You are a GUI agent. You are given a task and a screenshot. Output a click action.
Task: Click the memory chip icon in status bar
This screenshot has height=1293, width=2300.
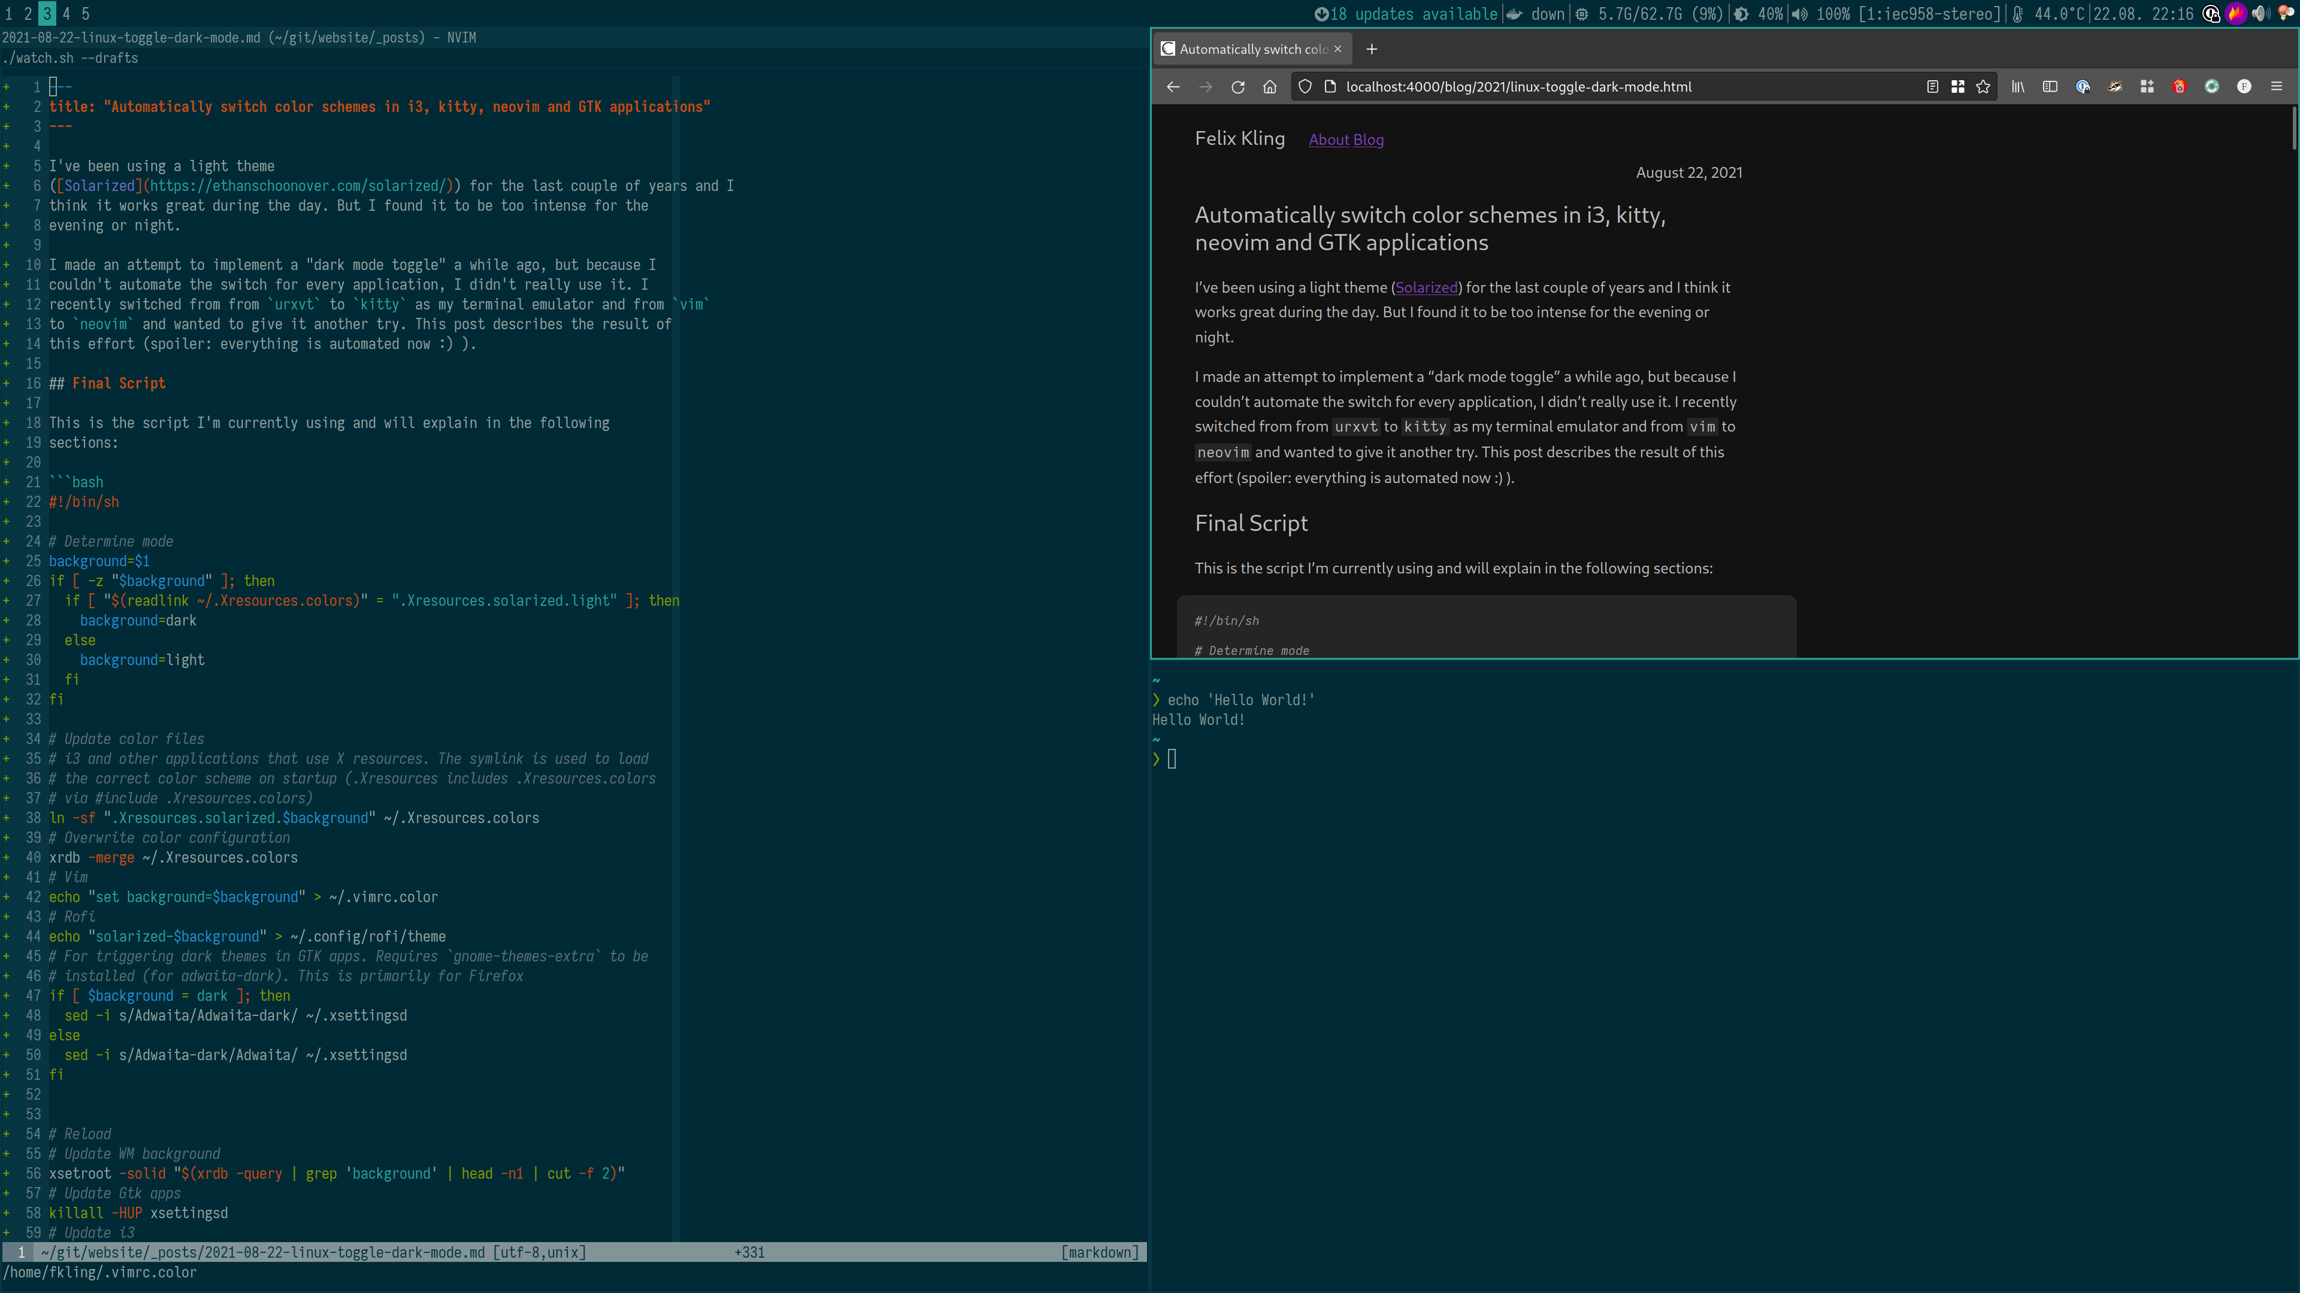pyautogui.click(x=1582, y=14)
